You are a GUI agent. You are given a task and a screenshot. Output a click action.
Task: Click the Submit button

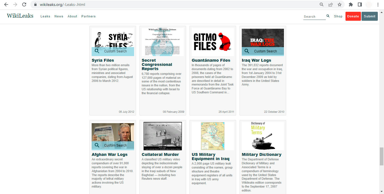click(370, 16)
